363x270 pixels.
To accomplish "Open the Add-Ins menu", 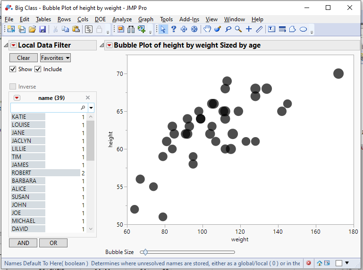I will (x=189, y=19).
